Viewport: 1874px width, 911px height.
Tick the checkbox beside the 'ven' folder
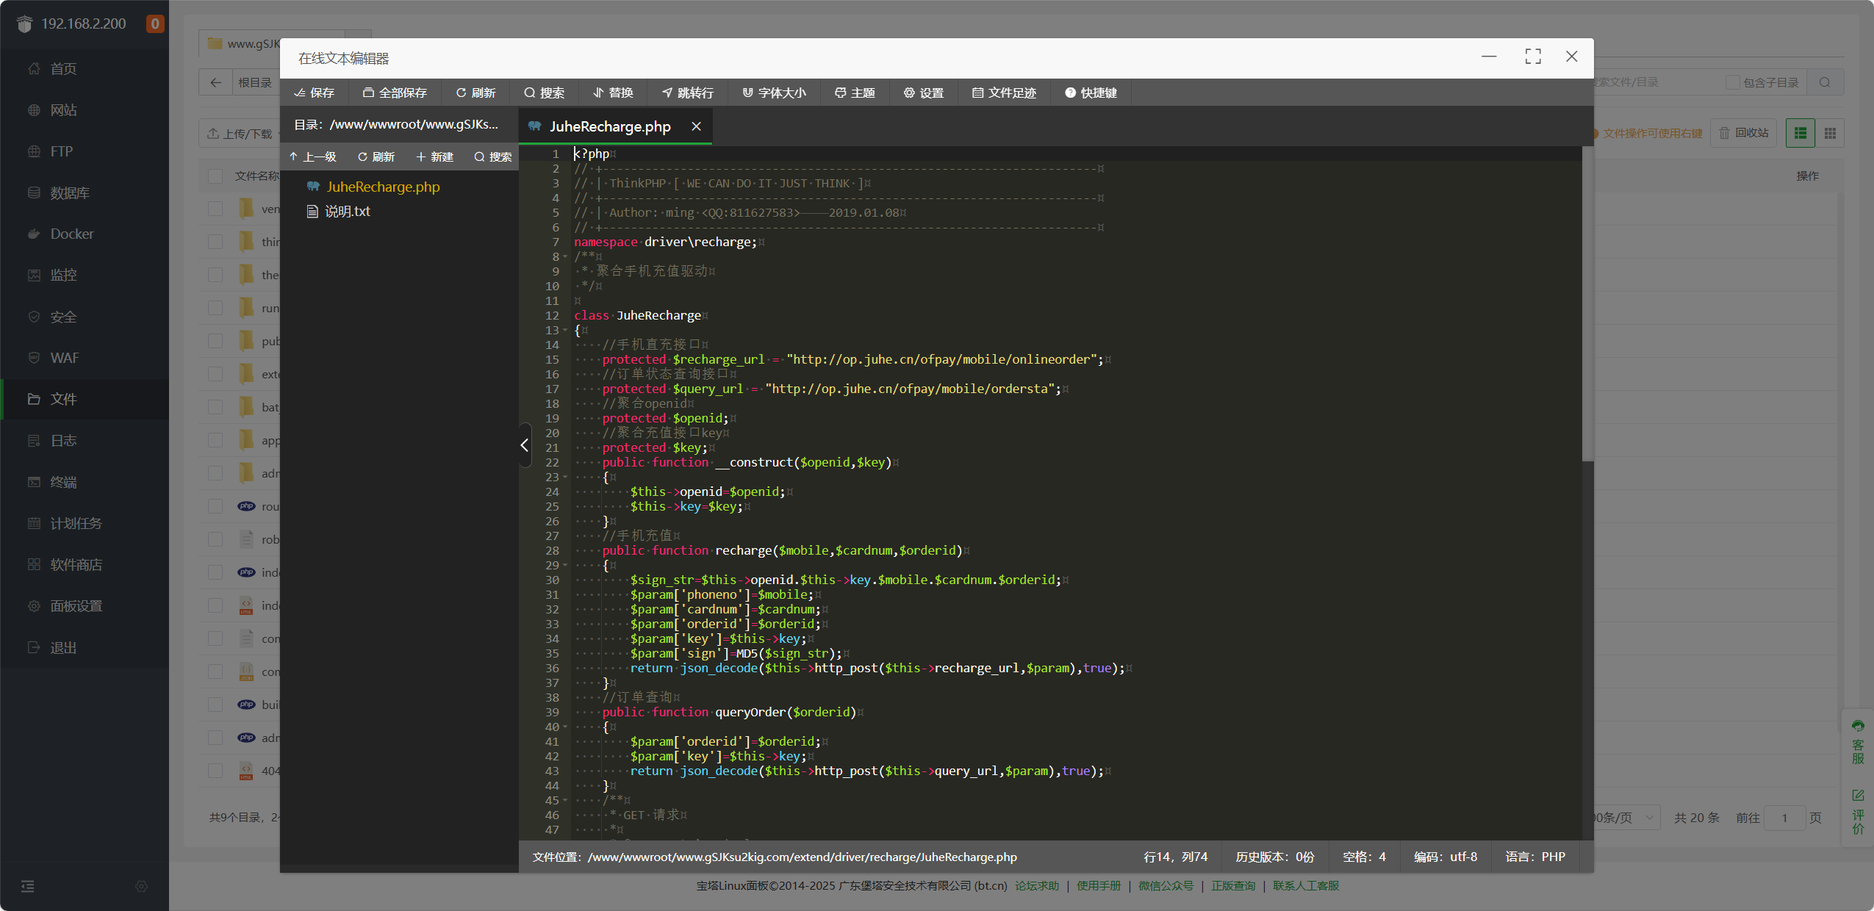click(215, 209)
